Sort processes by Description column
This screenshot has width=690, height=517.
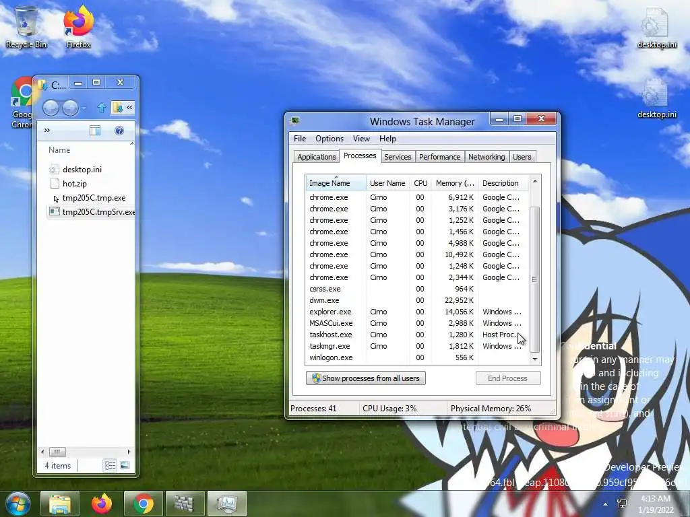pos(503,183)
